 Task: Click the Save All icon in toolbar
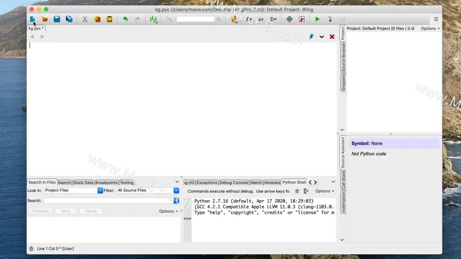[69, 19]
